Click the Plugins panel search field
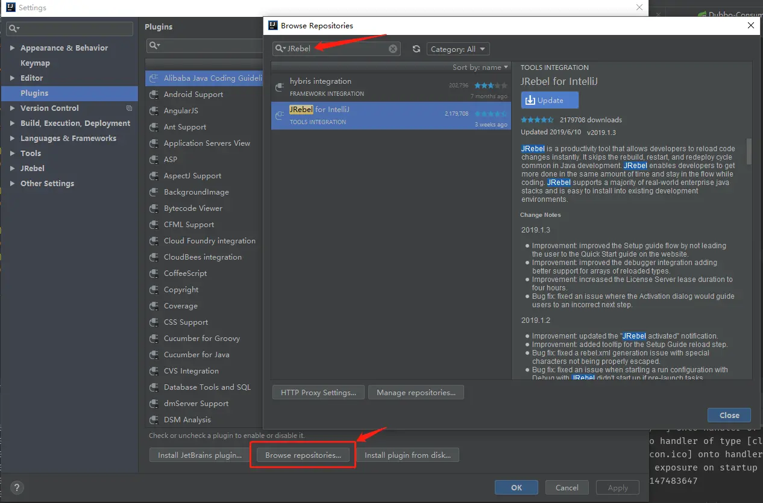The image size is (763, 503). point(204,46)
